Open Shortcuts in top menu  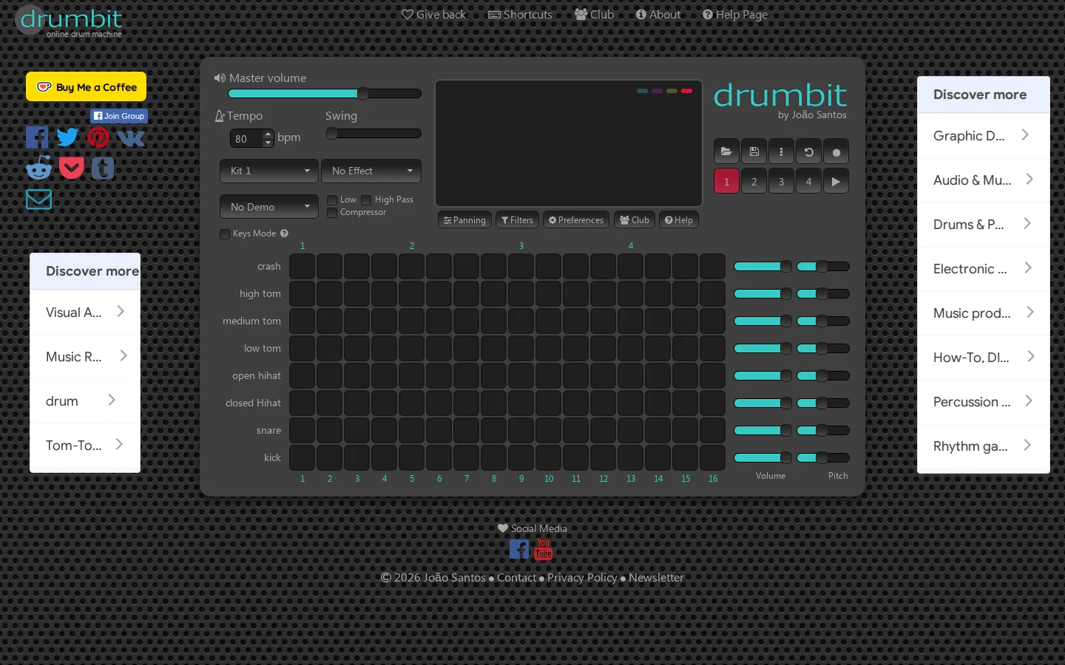click(520, 14)
